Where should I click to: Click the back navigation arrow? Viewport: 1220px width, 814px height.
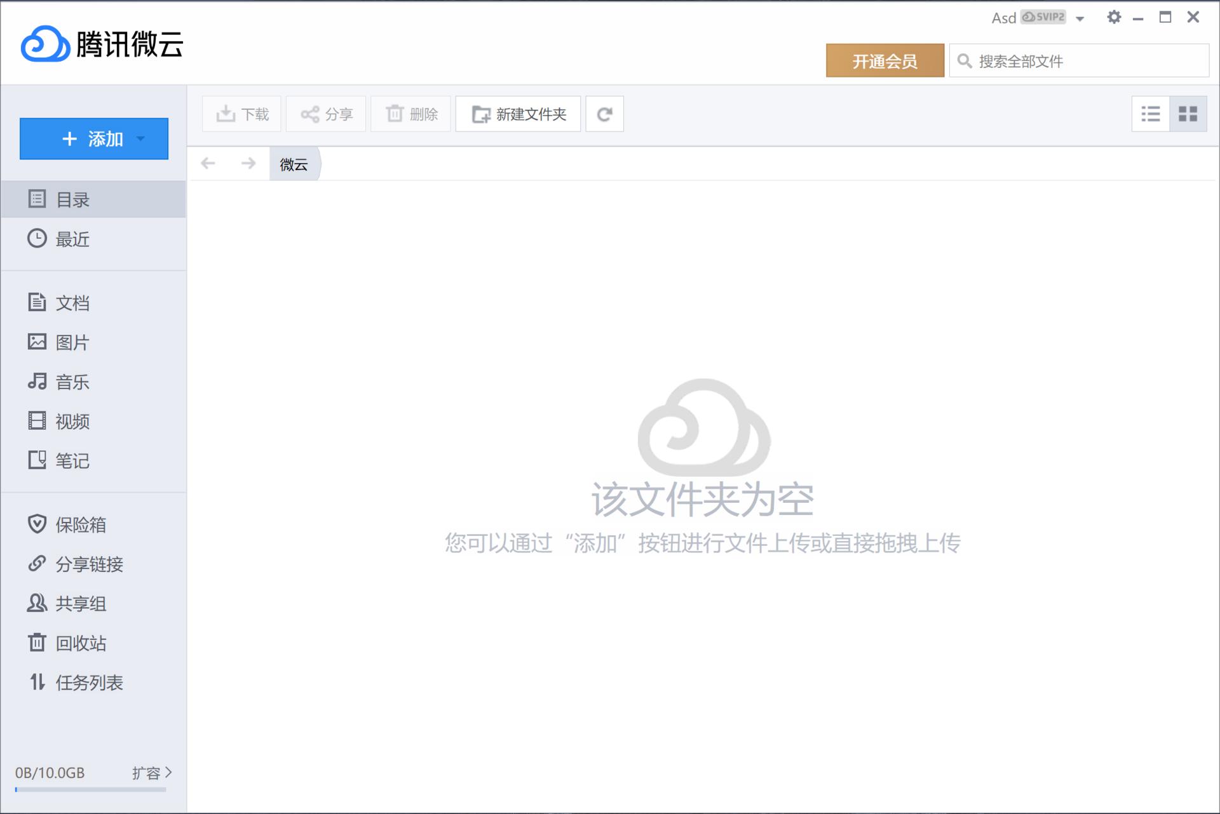(208, 164)
